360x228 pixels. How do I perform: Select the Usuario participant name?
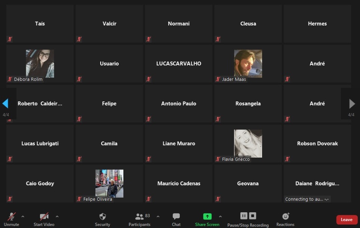pyautogui.click(x=109, y=64)
